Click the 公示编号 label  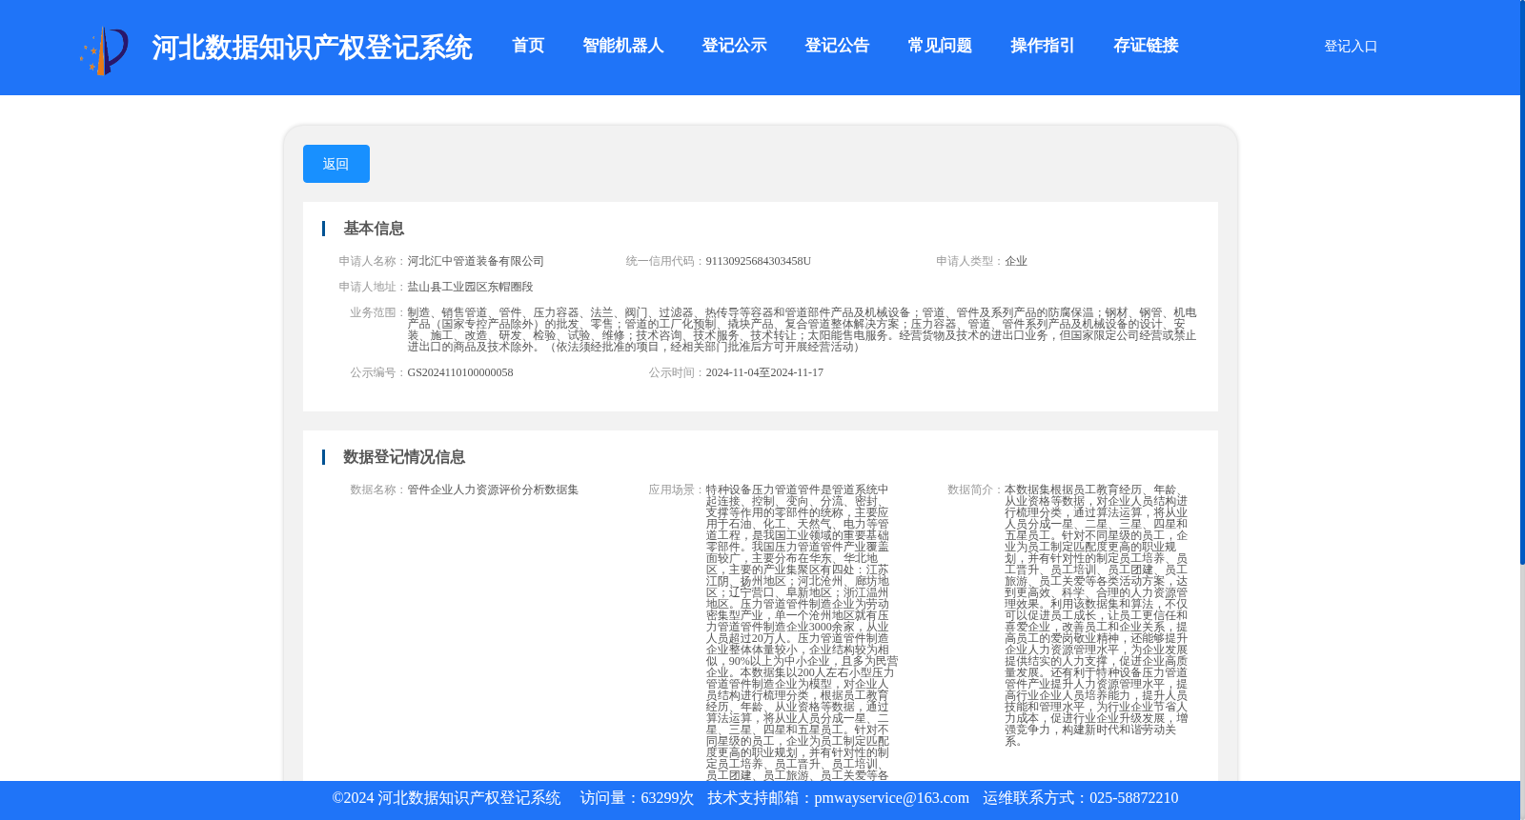pos(378,372)
